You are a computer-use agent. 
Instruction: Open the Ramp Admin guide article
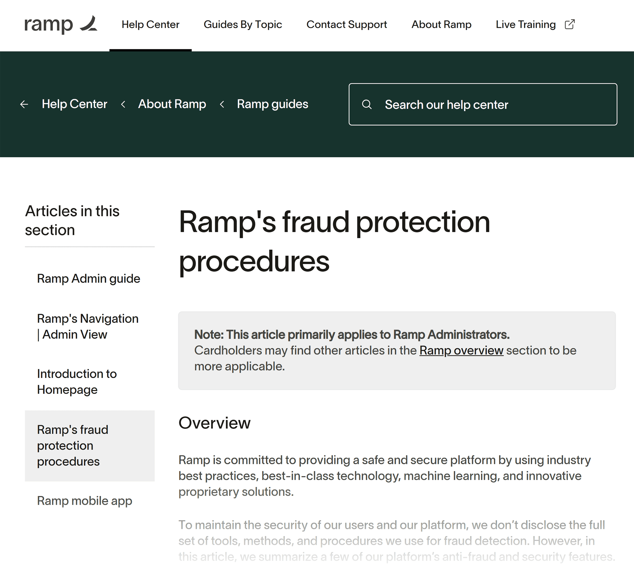[89, 279]
